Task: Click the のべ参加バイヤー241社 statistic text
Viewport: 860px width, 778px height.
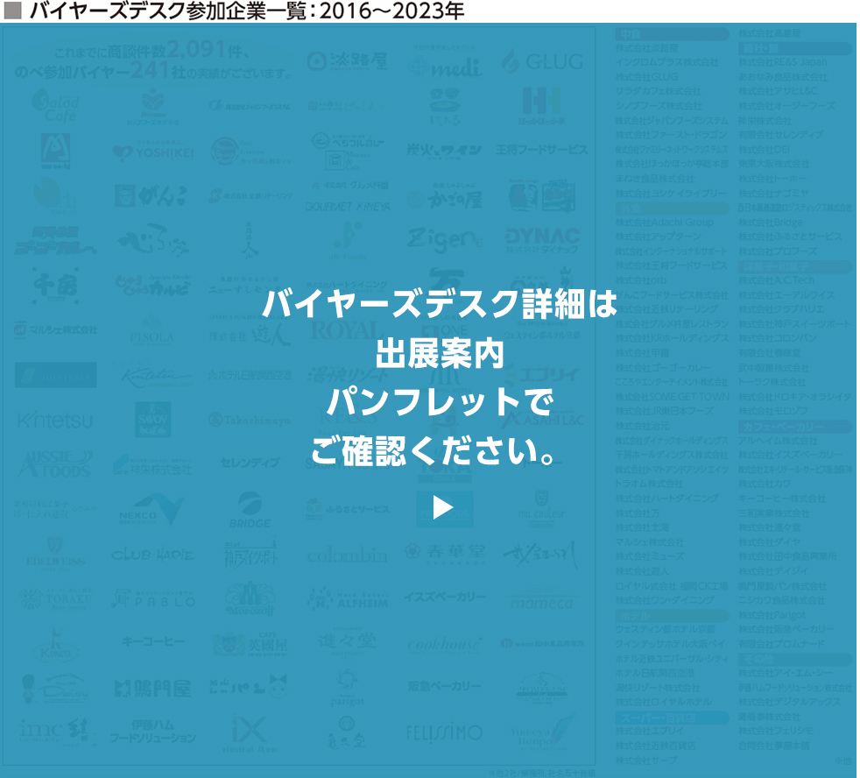Action: (x=153, y=71)
